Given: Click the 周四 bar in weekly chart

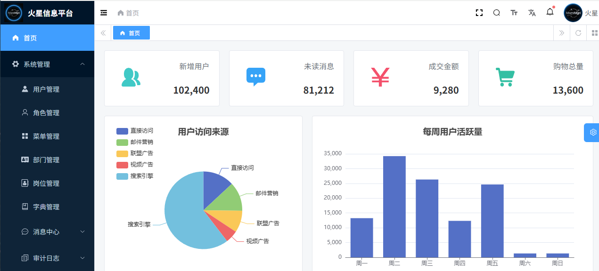Looking at the screenshot, I should [460, 239].
